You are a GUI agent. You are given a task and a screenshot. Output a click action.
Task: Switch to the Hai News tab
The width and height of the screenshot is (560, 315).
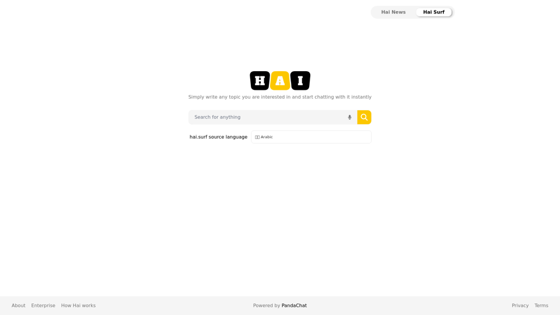click(393, 12)
